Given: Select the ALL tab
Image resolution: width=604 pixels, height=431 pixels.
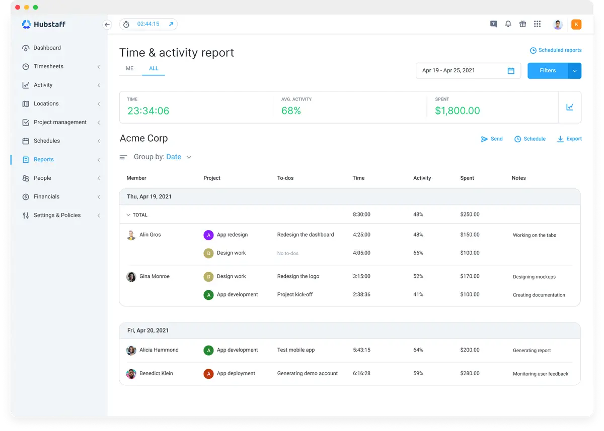Looking at the screenshot, I should click(154, 68).
